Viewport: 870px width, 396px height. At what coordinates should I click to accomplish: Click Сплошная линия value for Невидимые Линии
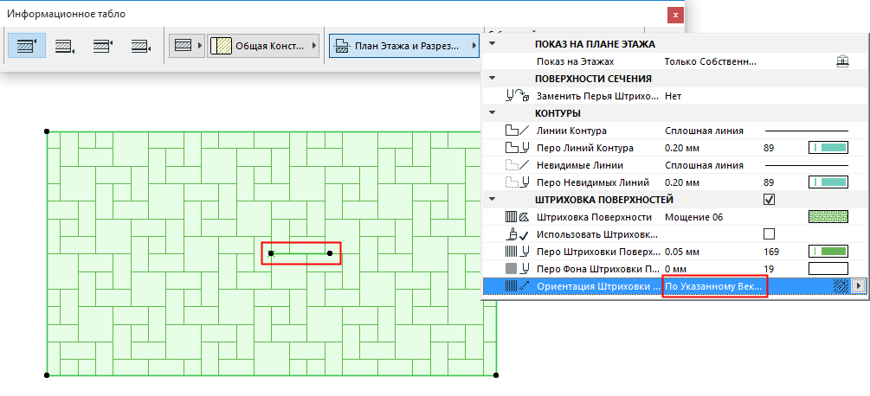(x=704, y=165)
